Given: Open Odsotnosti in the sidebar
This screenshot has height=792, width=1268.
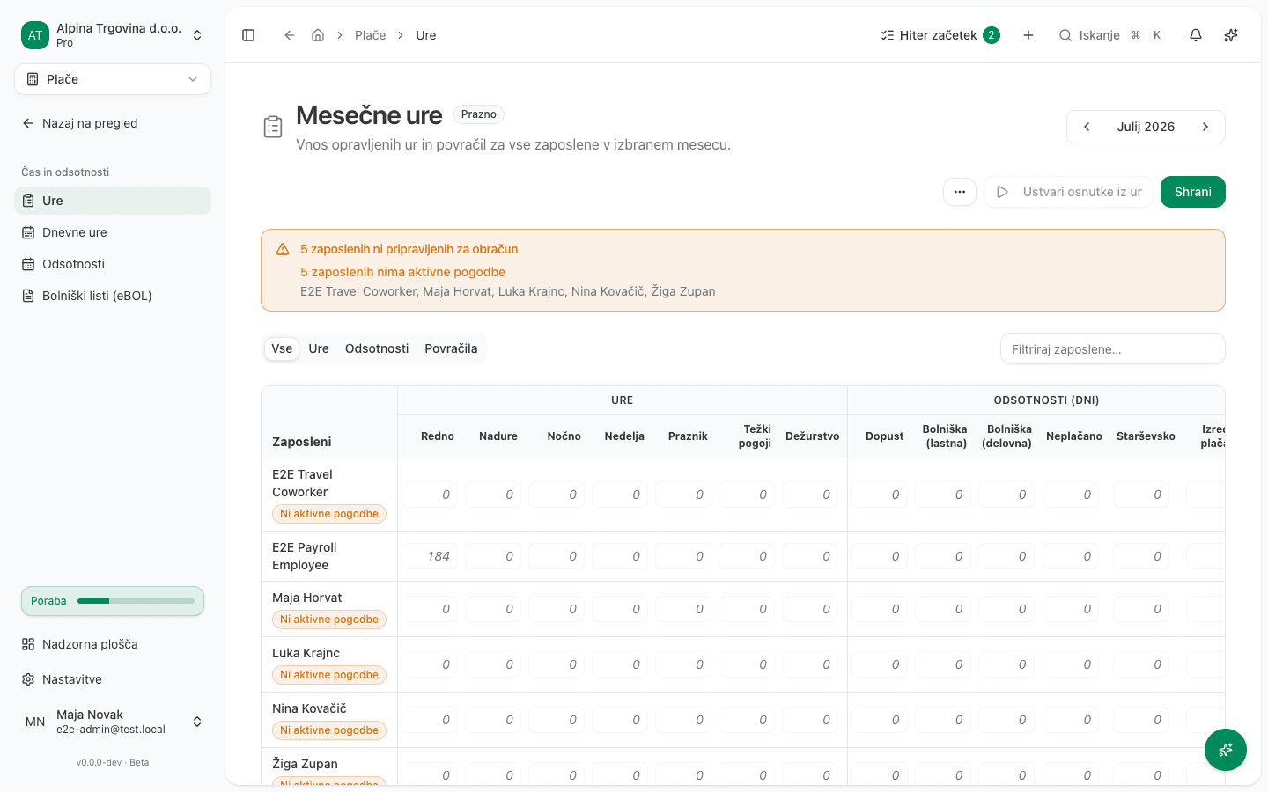Looking at the screenshot, I should pos(113,264).
